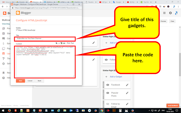Open the Help question-mark icon in the sidebar
181x113 pixels.
(4, 78)
